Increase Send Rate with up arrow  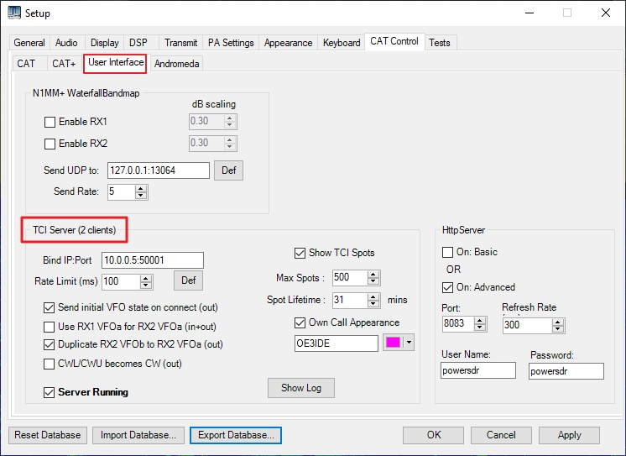pos(141,188)
